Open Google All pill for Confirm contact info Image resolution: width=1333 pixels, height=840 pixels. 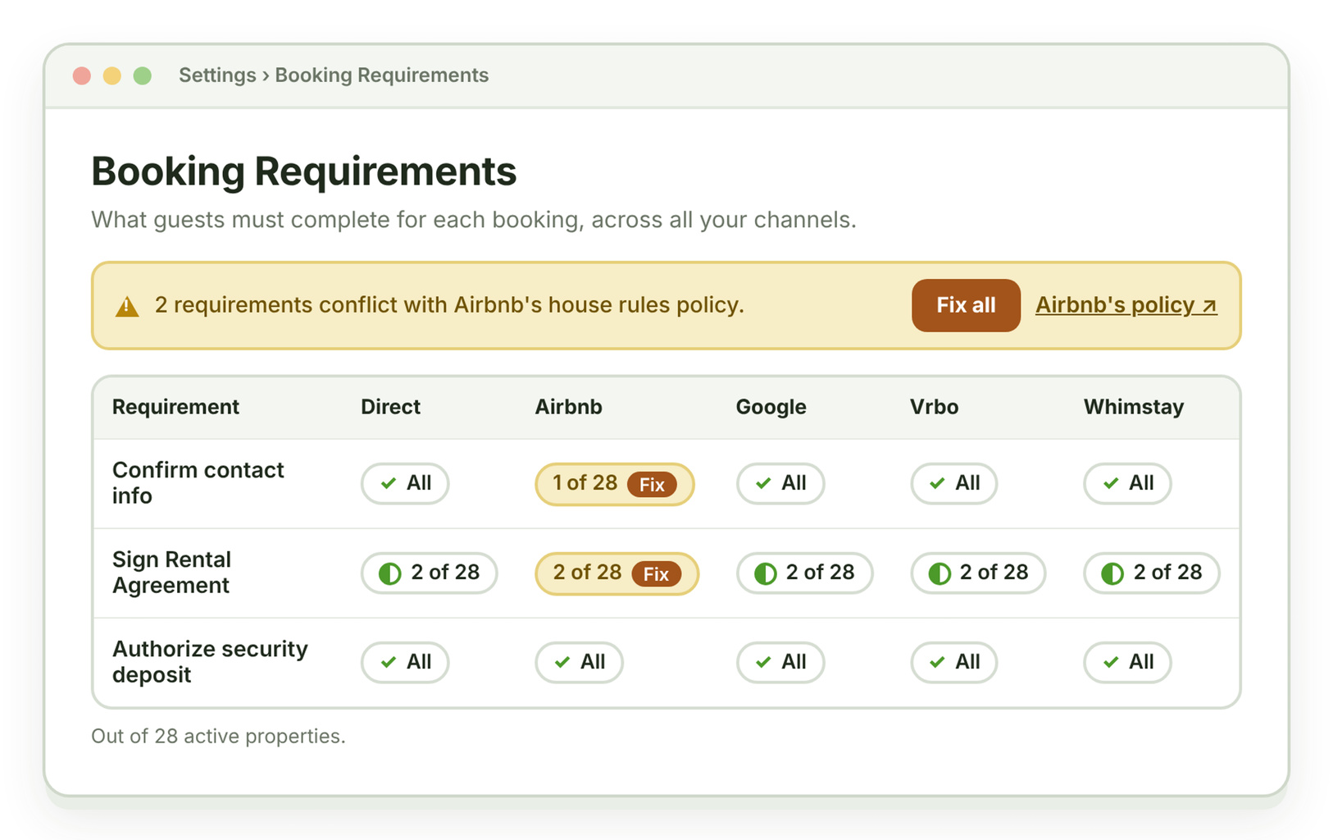pyautogui.click(x=780, y=483)
